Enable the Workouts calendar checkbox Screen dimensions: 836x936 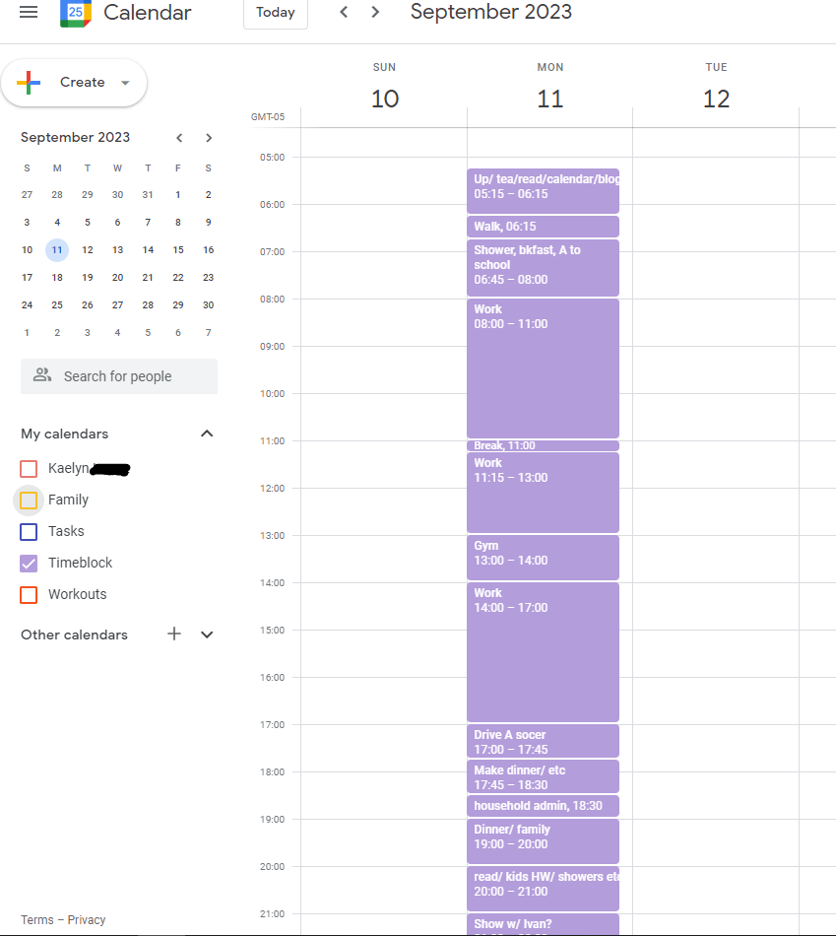29,595
